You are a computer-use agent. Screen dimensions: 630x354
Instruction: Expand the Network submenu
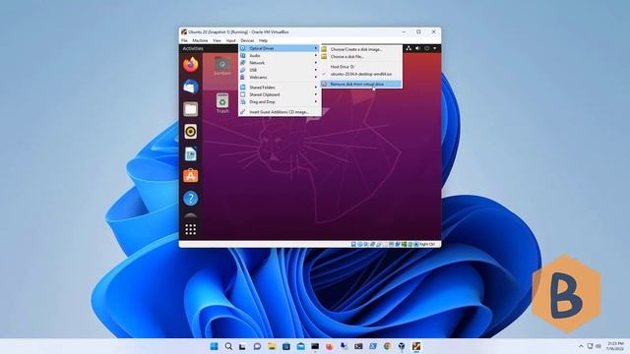coord(280,63)
